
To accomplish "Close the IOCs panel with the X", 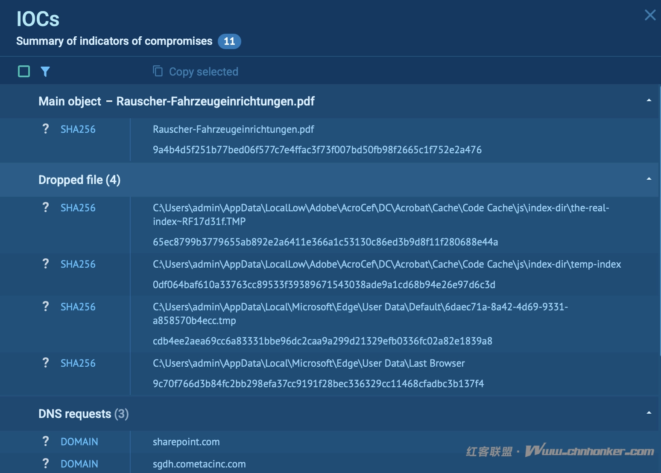I will [650, 15].
